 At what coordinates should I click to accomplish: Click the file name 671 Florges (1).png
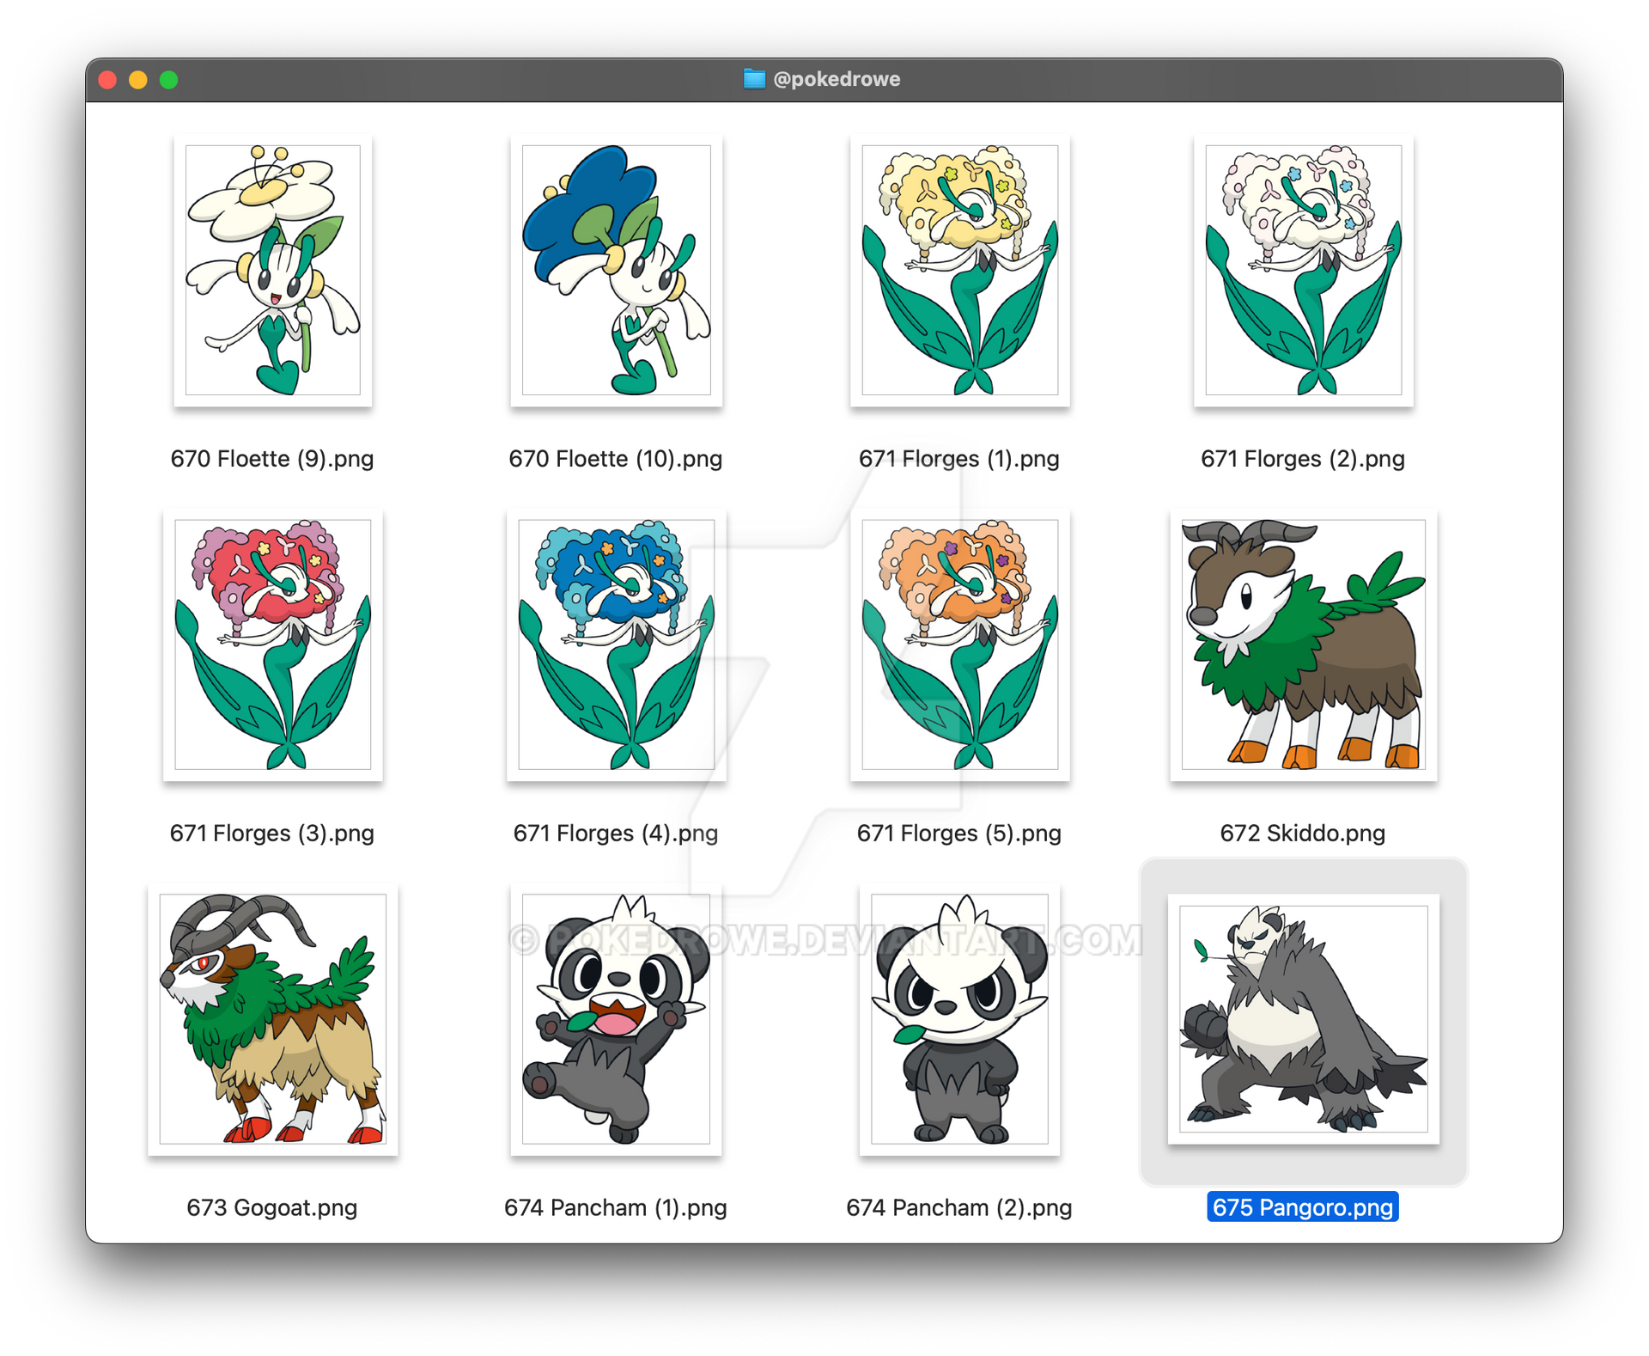coord(959,459)
